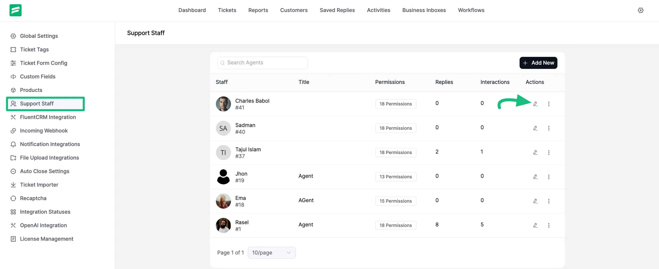Open the settings gear icon in top bar
The height and width of the screenshot is (269, 659).
(x=640, y=10)
